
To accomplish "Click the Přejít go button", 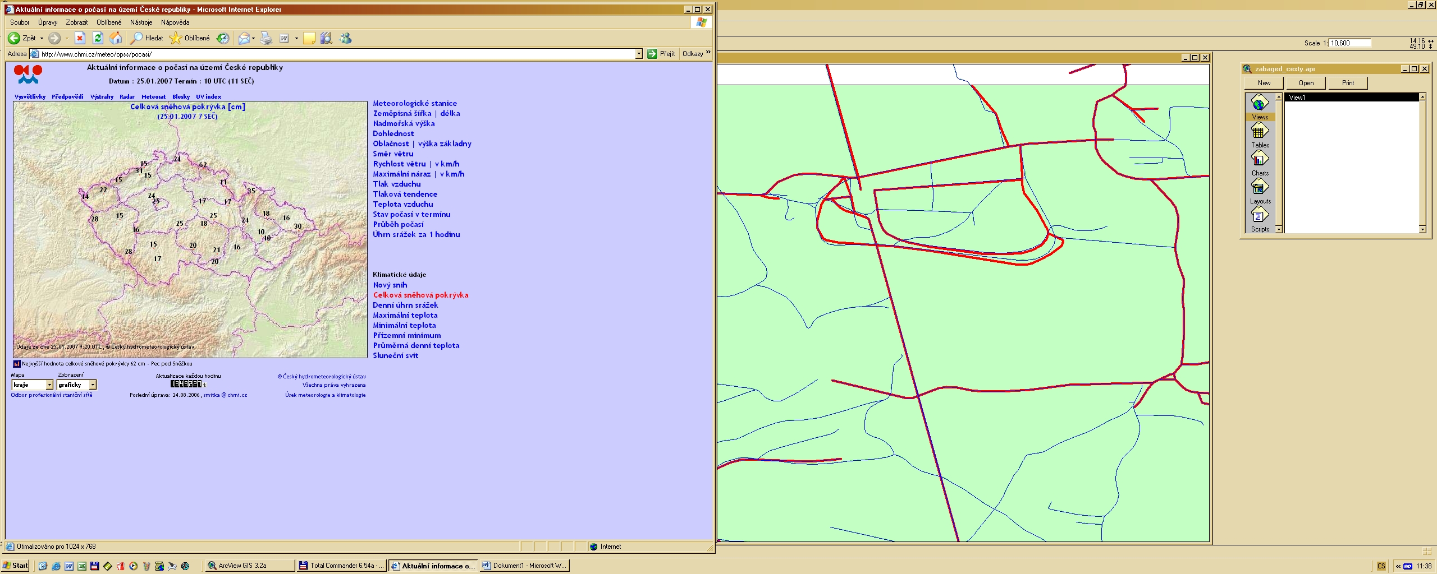I will pyautogui.click(x=661, y=54).
